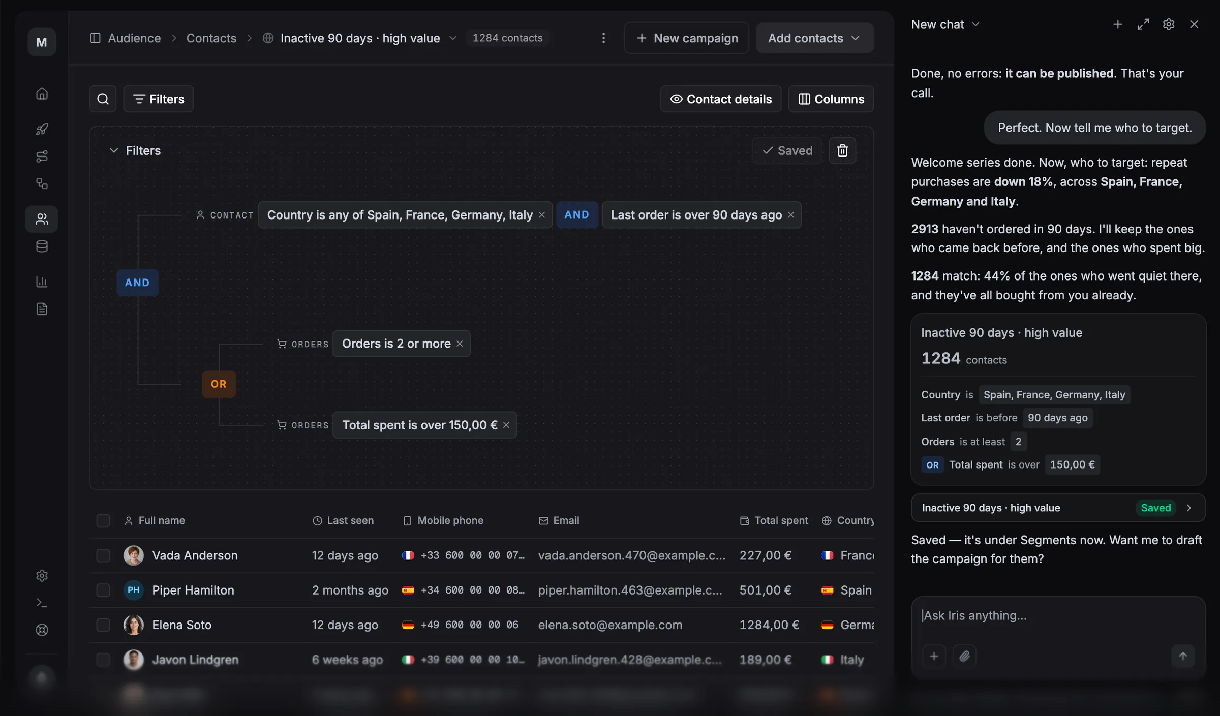Image resolution: width=1220 pixels, height=716 pixels.
Task: Open the help lifebuoy icon in sidebar
Action: 42,630
